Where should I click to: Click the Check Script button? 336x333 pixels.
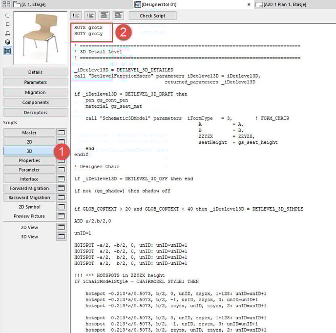152,16
